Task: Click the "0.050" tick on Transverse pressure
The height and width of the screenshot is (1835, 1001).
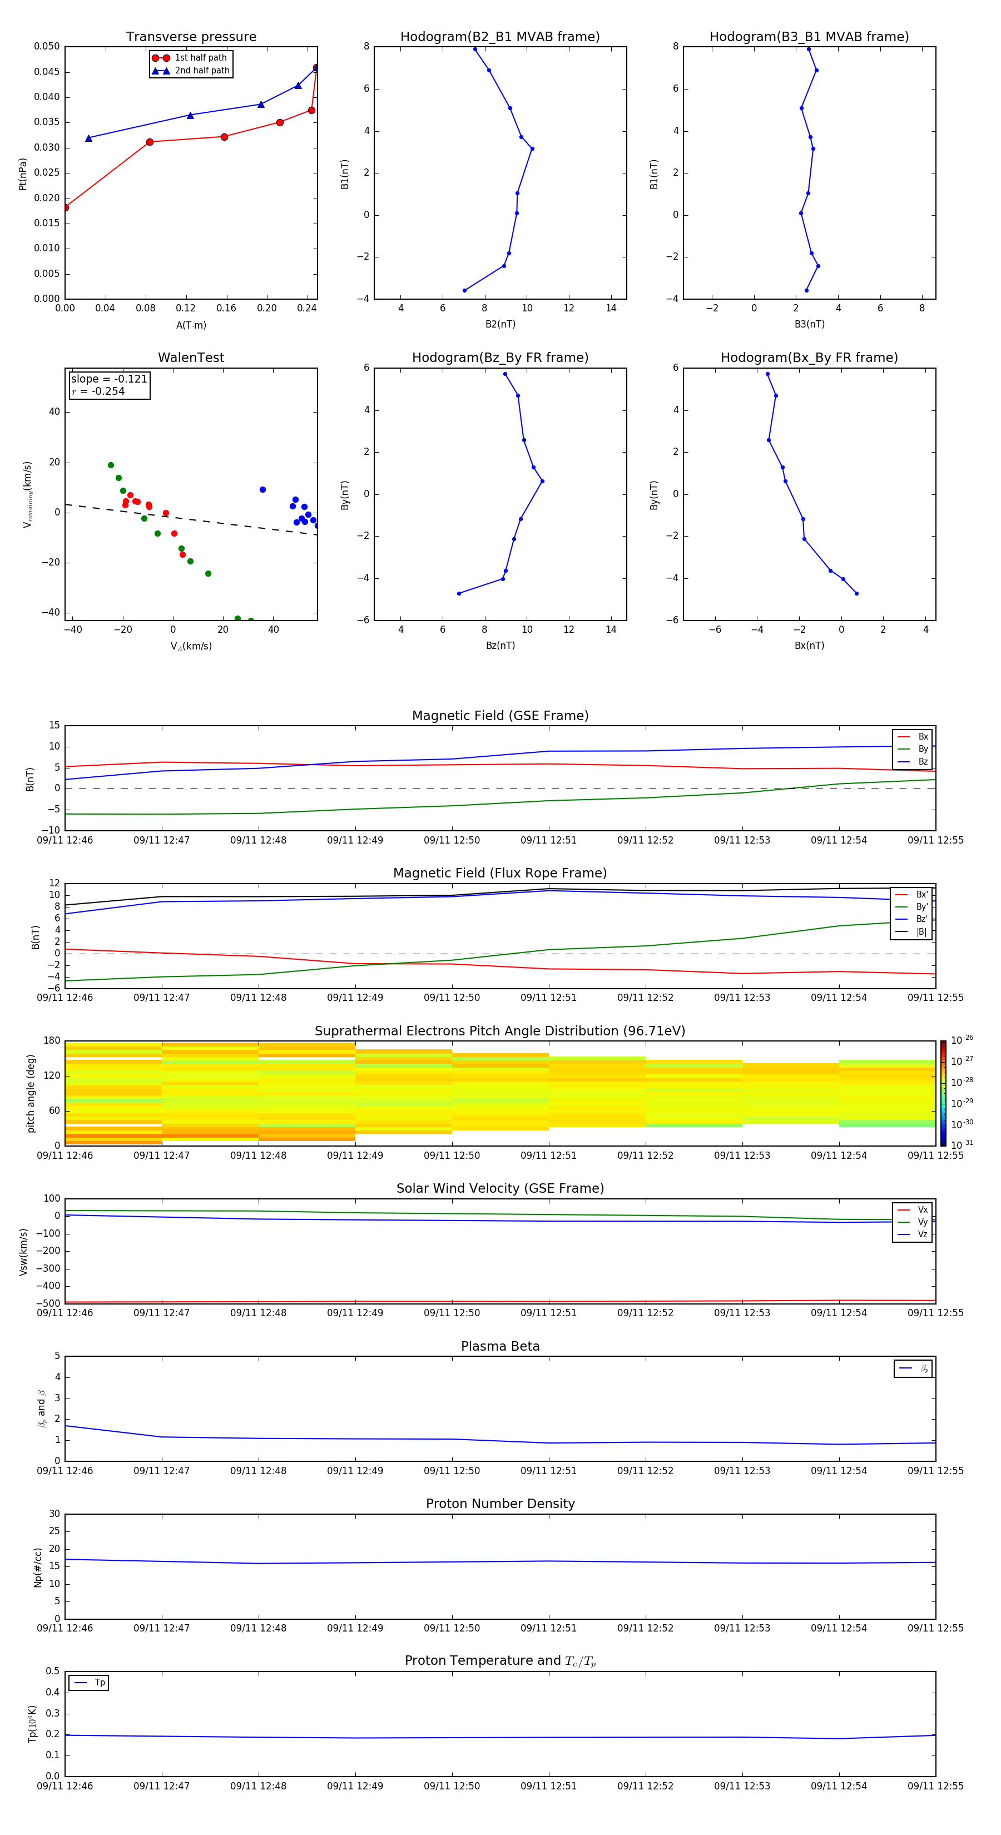Action: (x=46, y=47)
